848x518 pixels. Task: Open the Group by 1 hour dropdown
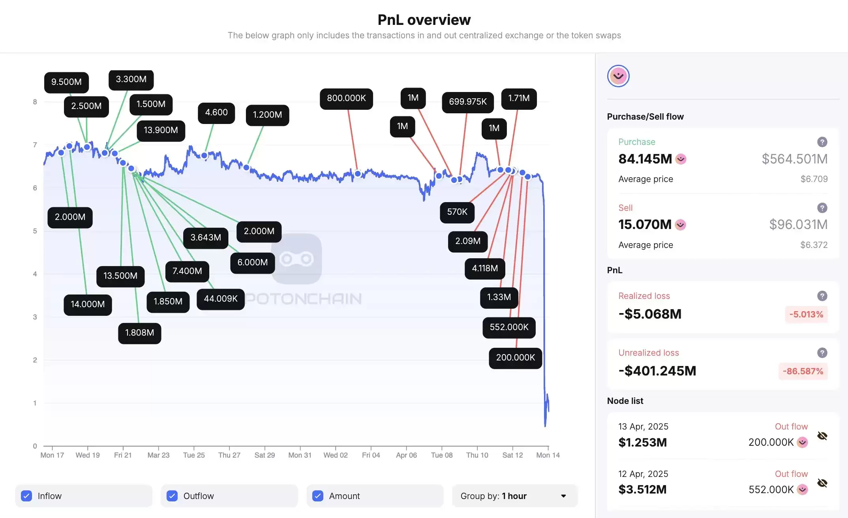[x=515, y=496]
